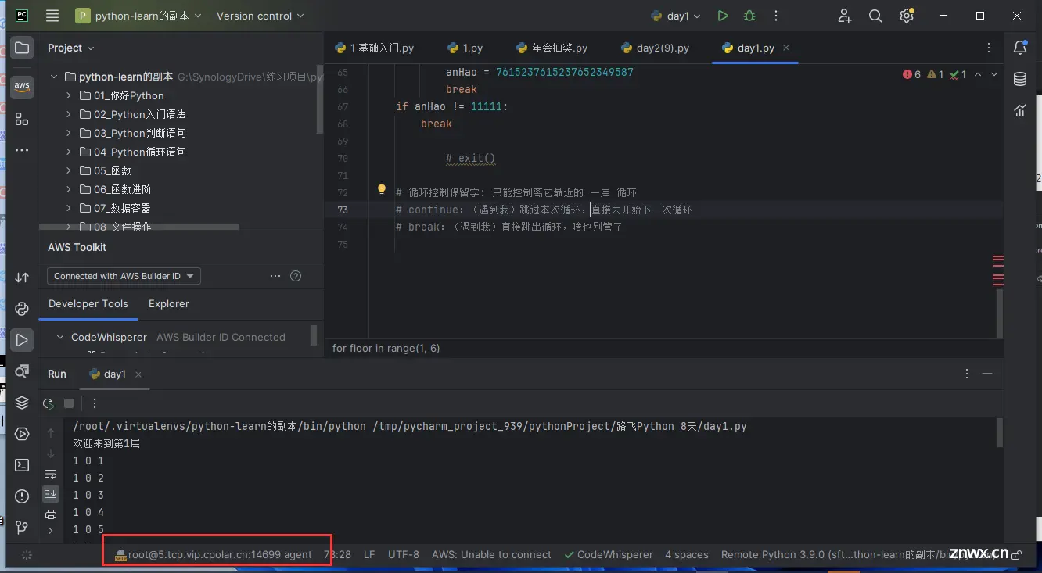Toggle read-only lock in status bar

(x=1016, y=555)
